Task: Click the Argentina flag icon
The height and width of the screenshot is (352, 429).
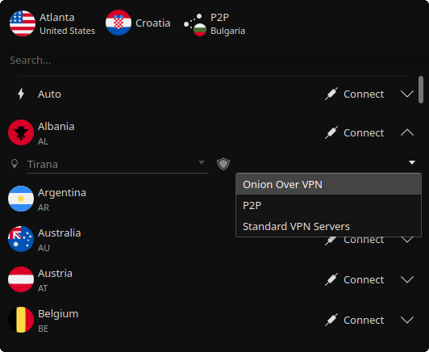Action: pyautogui.click(x=21, y=199)
